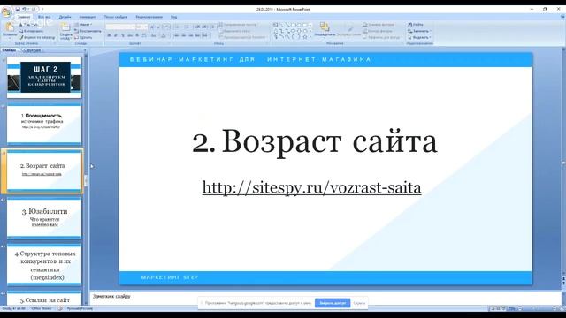Open the Layout (Макет) dropdown
The height and width of the screenshot is (318, 566).
[83, 25]
